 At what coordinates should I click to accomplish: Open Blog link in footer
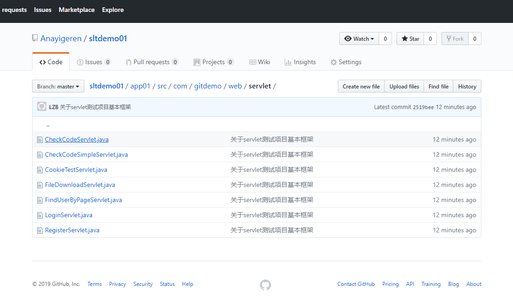(453, 284)
